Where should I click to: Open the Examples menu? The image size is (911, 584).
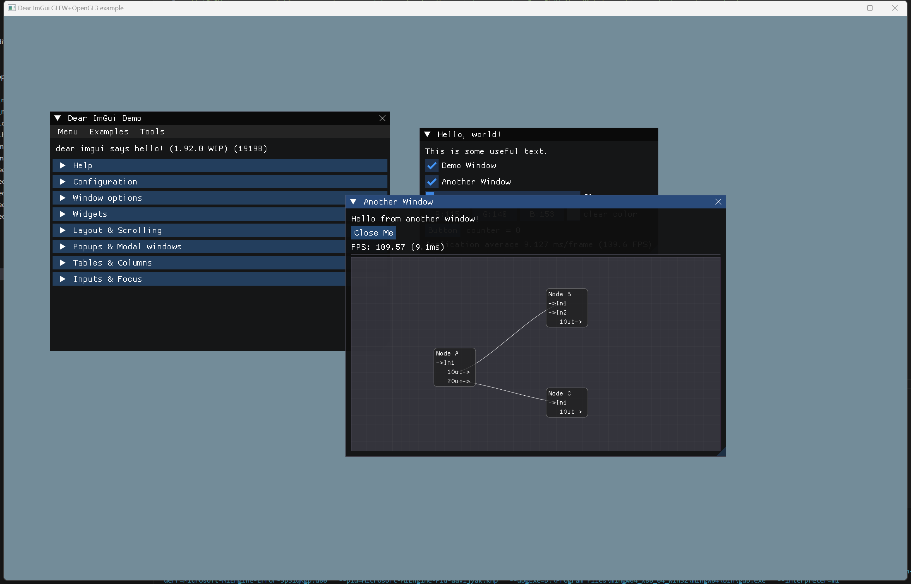coord(109,132)
